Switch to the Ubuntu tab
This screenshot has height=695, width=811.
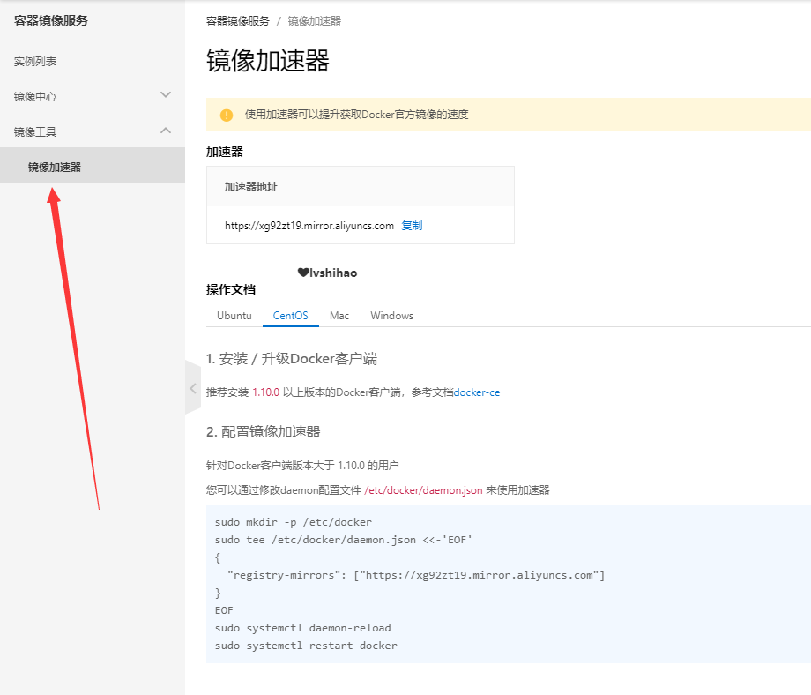pos(234,316)
